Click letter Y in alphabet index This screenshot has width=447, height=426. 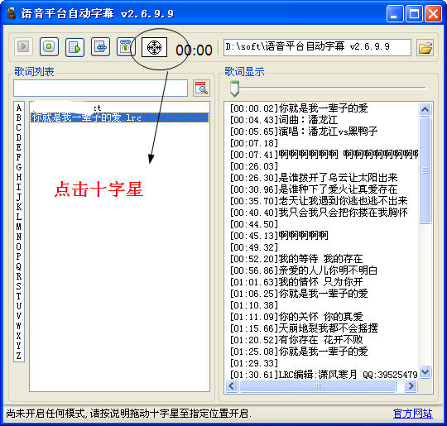[x=19, y=346]
